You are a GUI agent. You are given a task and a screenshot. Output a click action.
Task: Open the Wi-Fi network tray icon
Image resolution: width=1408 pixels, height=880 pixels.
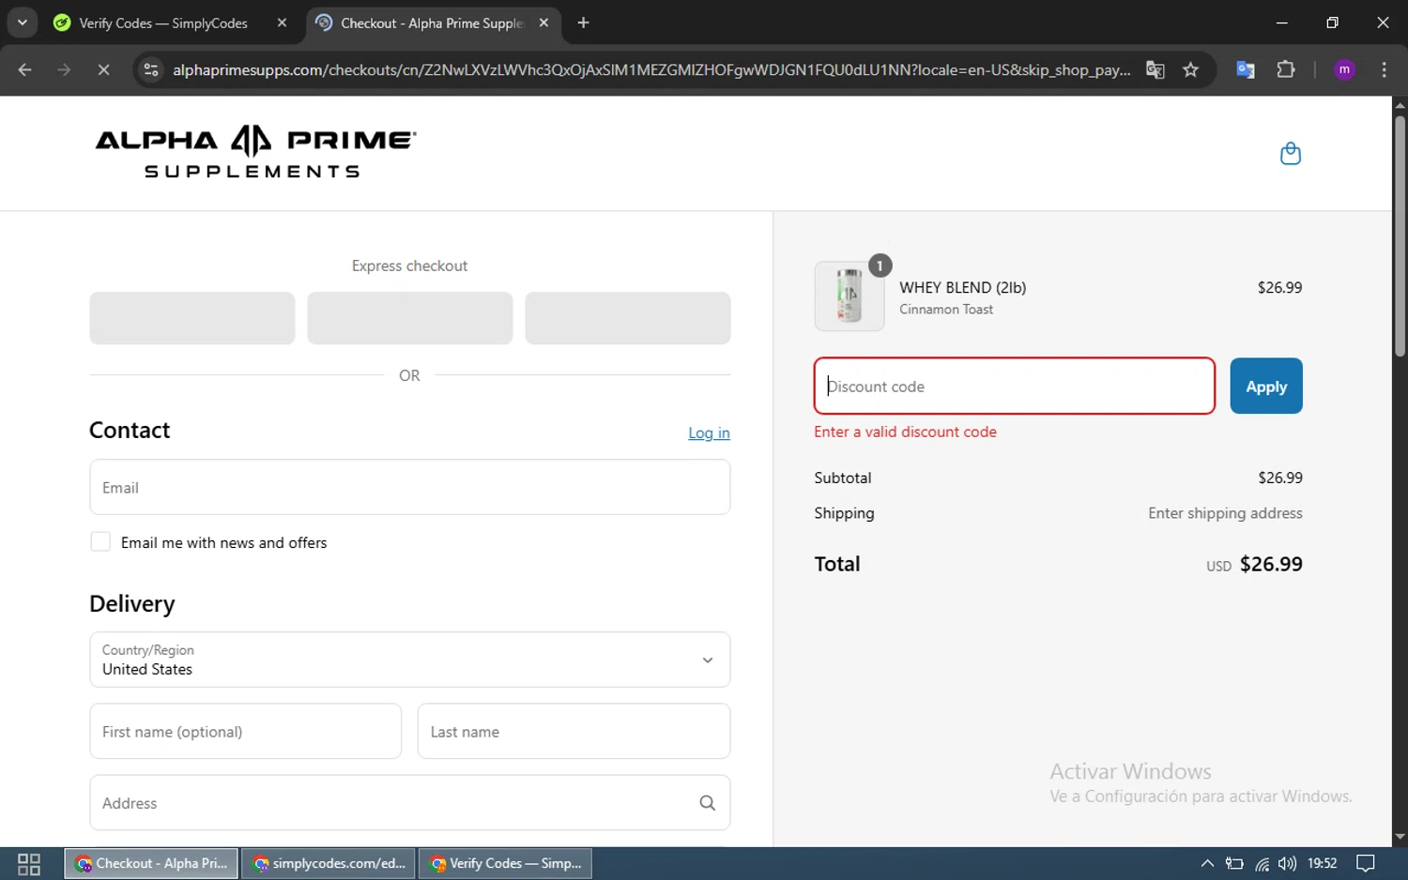tap(1262, 863)
